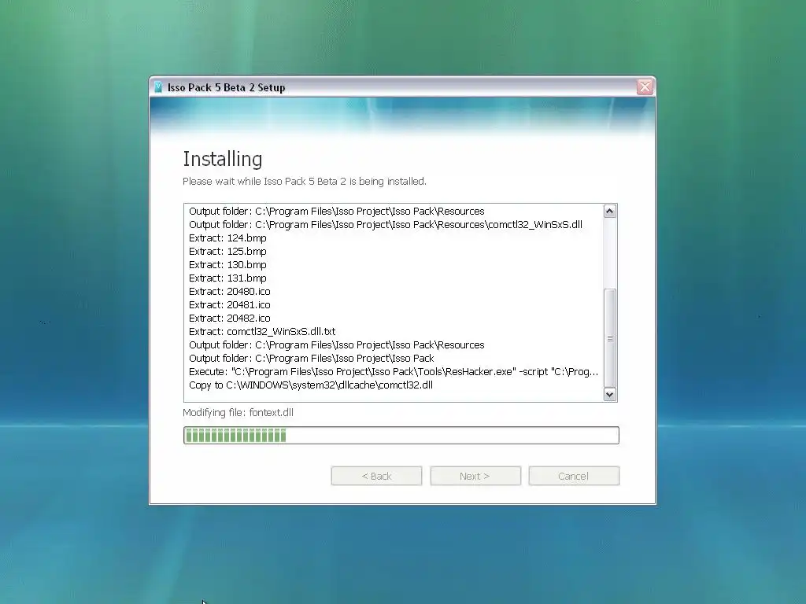The image size is (806, 604).
Task: Click the log scrollbar down arrow
Action: tap(610, 395)
